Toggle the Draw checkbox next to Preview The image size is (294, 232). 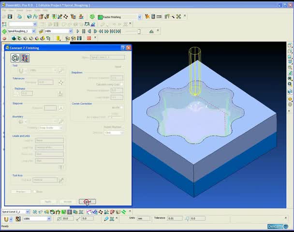tap(34, 191)
